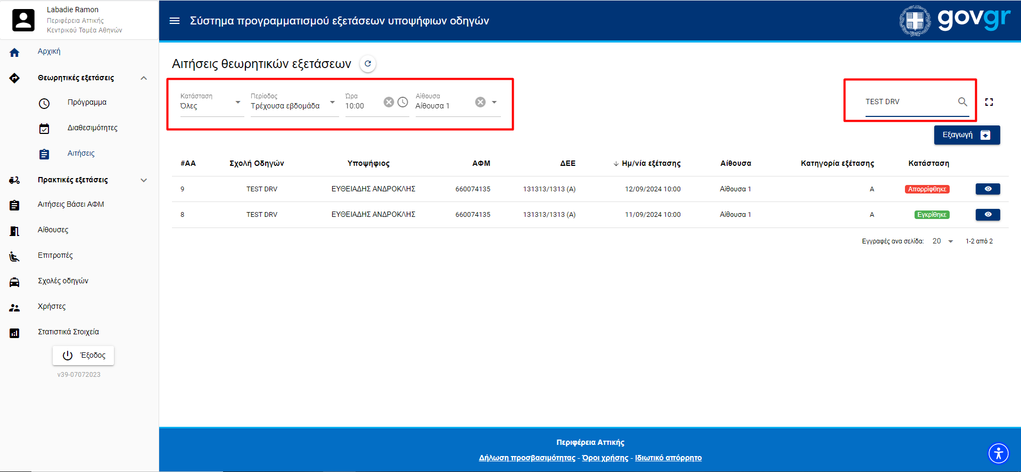Change records per page dropdown

click(943, 241)
